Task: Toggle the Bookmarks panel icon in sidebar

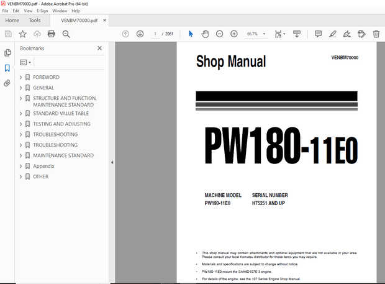Action: click(x=7, y=68)
